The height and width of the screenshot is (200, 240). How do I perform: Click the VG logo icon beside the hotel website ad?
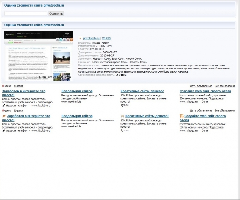click(x=182, y=116)
